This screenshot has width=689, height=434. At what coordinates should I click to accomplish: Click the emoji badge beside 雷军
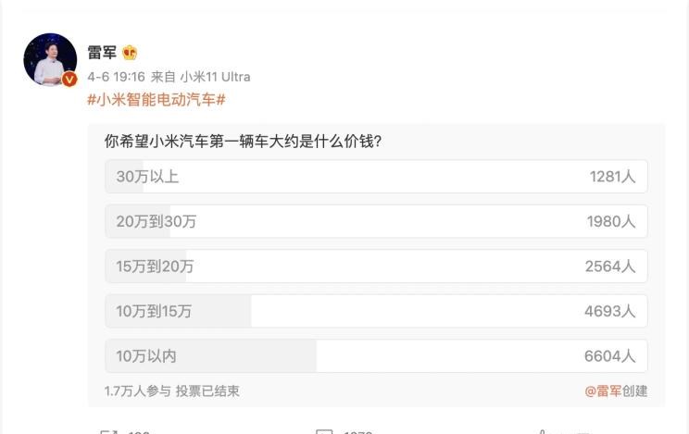pyautogui.click(x=130, y=53)
